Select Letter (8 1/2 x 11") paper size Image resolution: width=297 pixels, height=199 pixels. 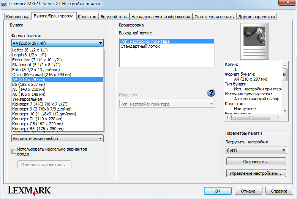(58, 50)
